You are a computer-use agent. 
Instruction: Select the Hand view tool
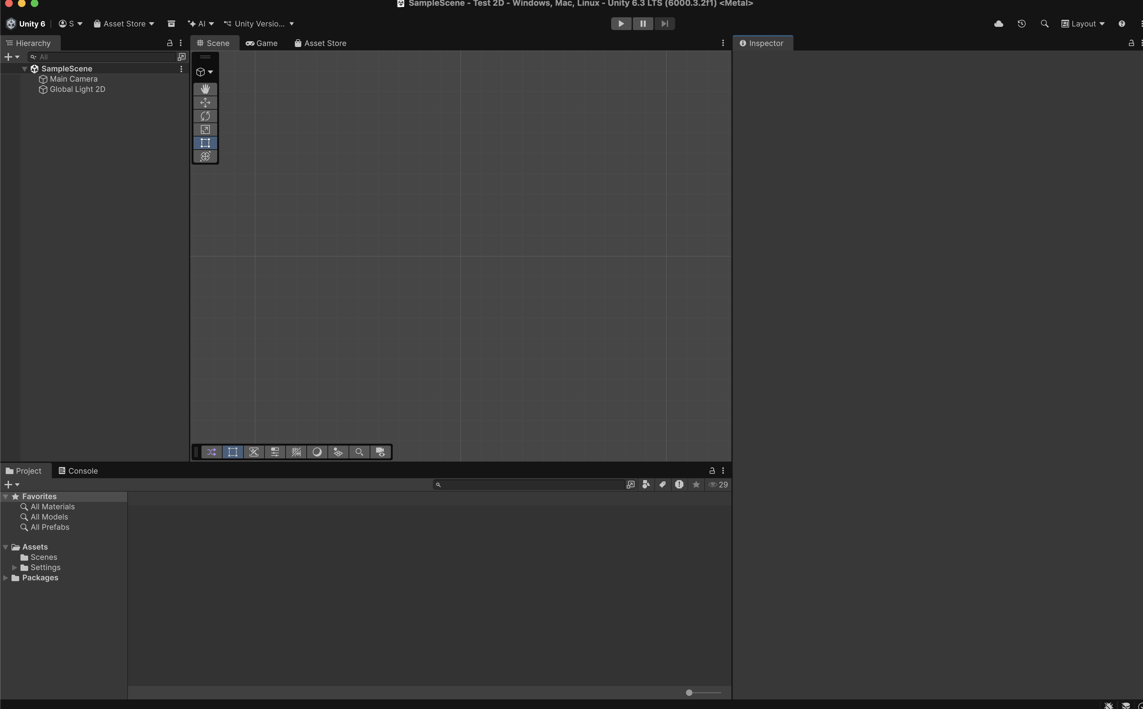pyautogui.click(x=205, y=89)
